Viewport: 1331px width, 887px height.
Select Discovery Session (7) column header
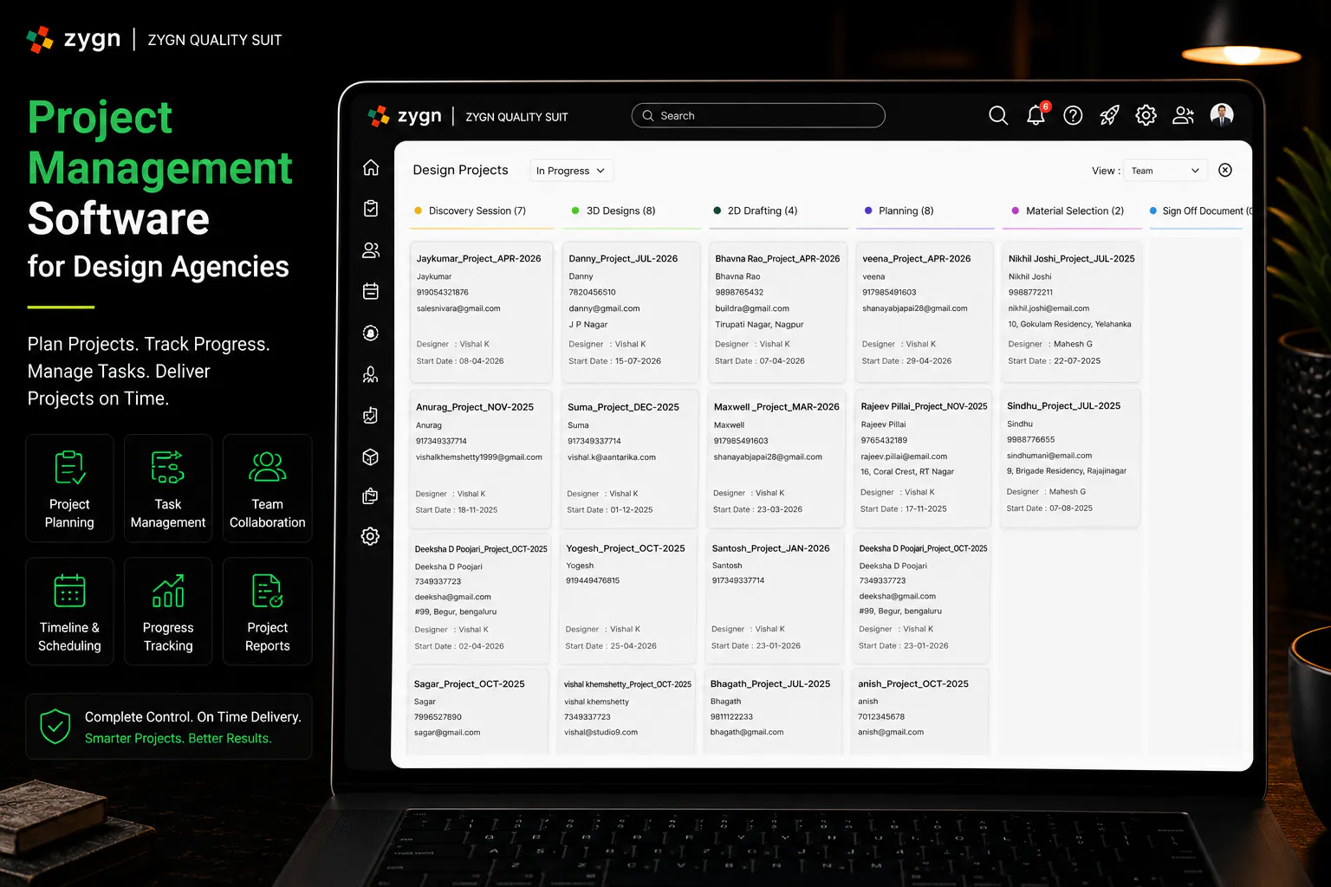(x=477, y=210)
